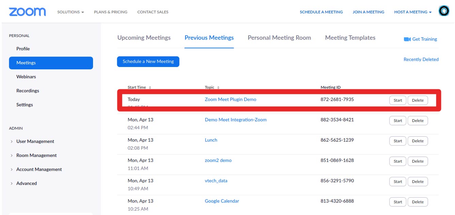Open the Solutions dropdown
The height and width of the screenshot is (215, 455).
(x=70, y=12)
